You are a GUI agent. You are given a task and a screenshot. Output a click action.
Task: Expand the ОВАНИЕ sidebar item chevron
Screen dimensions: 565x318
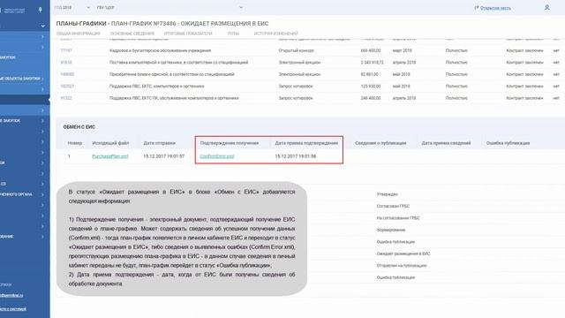tap(42, 237)
